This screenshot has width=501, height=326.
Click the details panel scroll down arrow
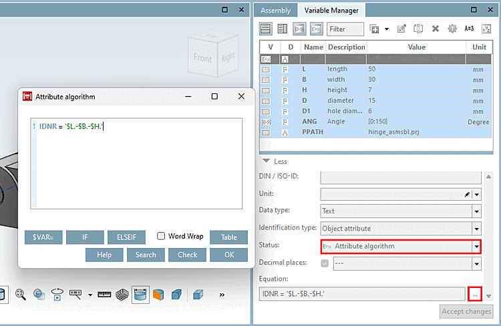pos(488,297)
